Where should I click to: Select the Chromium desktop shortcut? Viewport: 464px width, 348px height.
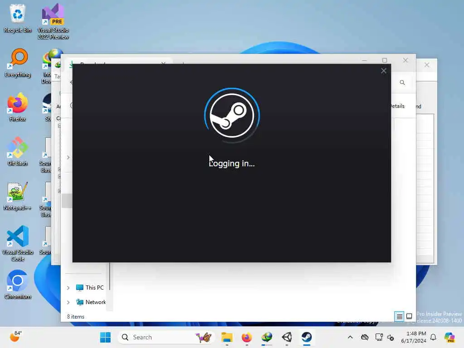(x=18, y=285)
